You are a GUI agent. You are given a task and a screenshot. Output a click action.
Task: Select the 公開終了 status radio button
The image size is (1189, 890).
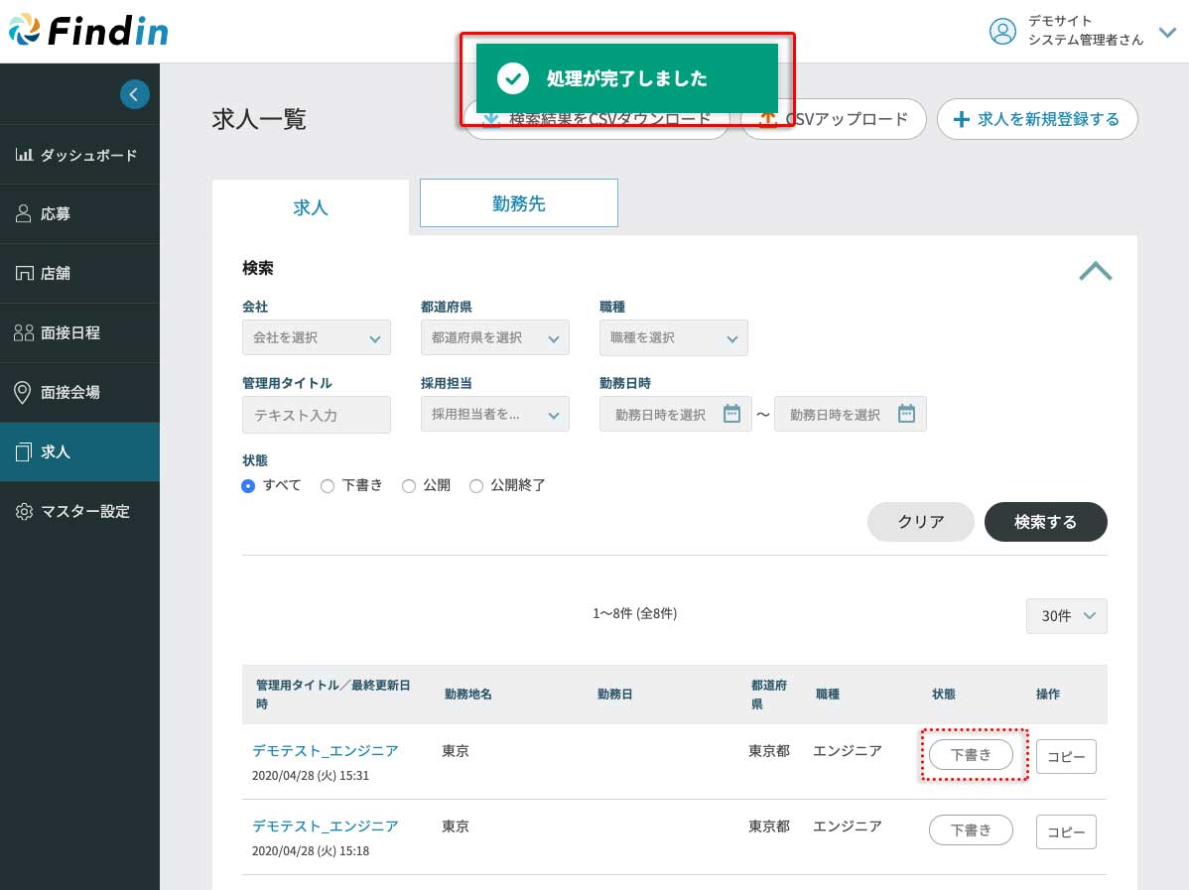click(x=476, y=486)
